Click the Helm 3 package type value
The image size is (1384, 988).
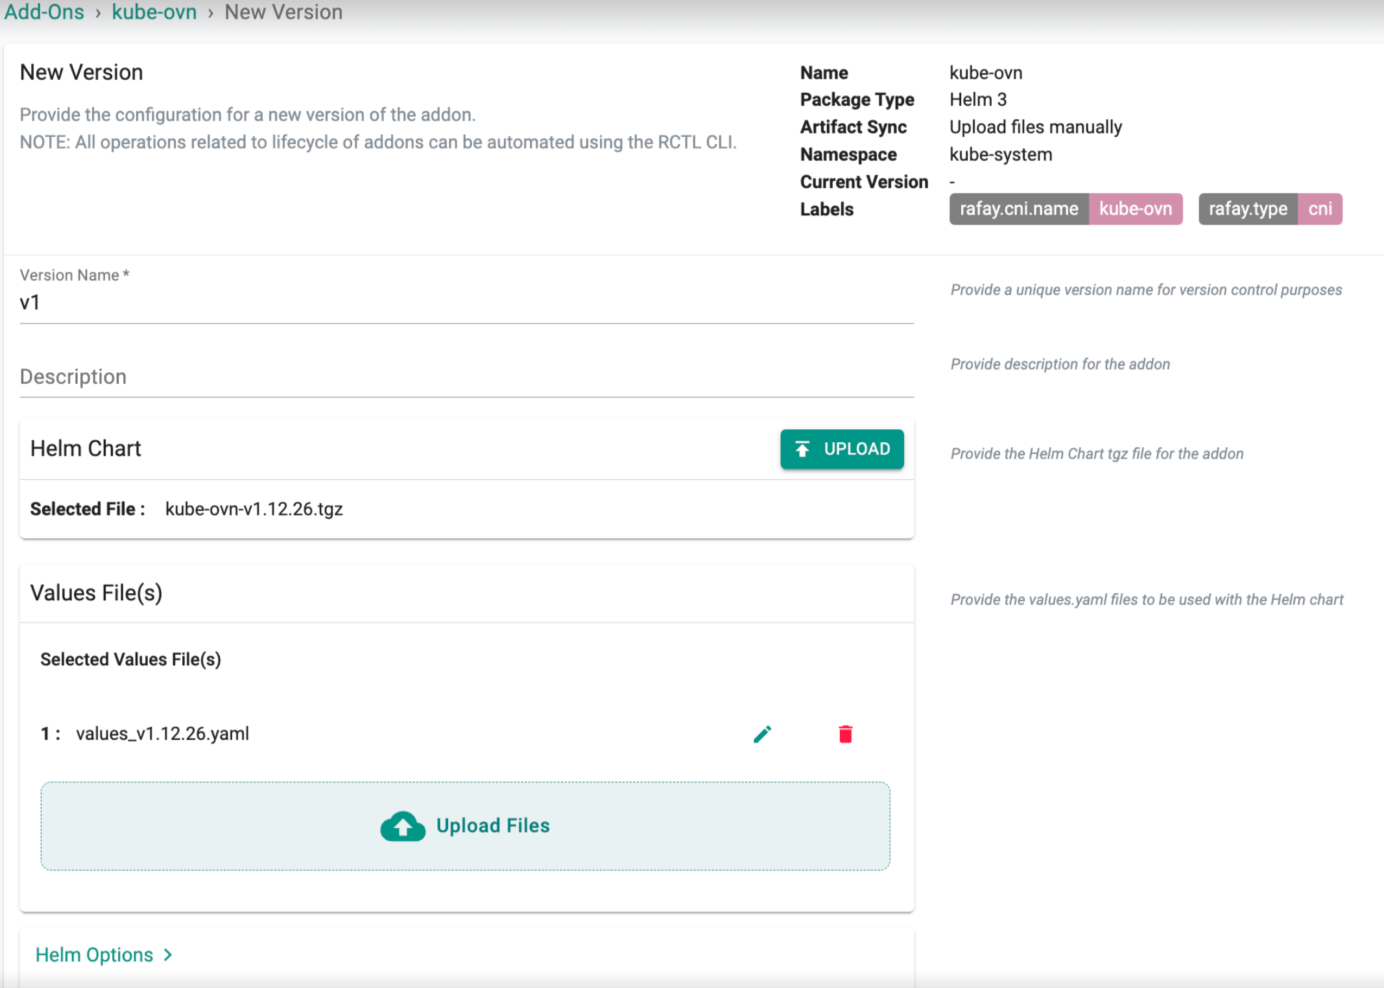tap(978, 99)
